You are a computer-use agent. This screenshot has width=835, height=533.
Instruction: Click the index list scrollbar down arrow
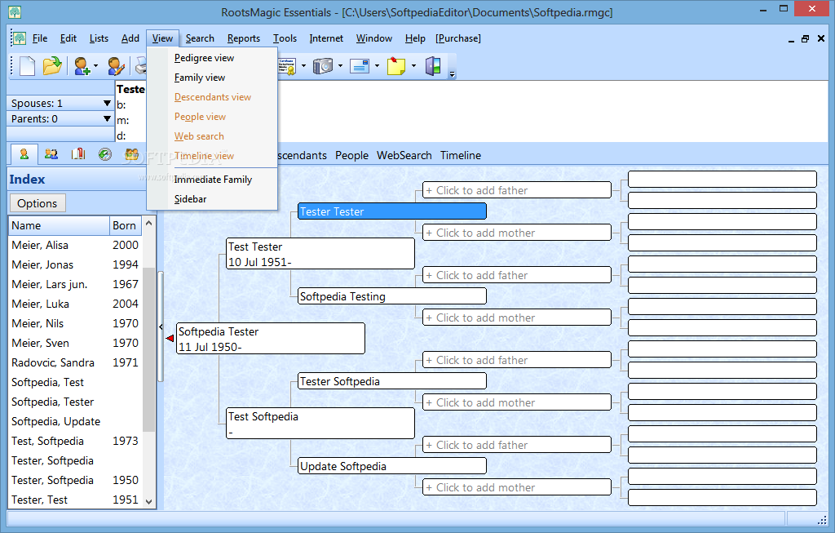[x=149, y=501]
